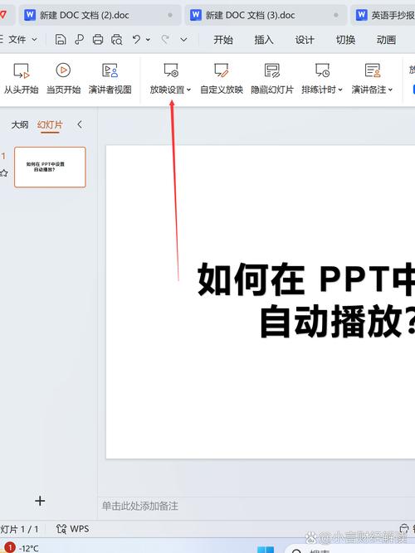
Task: Open 演讲者视图 presenter view
Action: (x=110, y=79)
